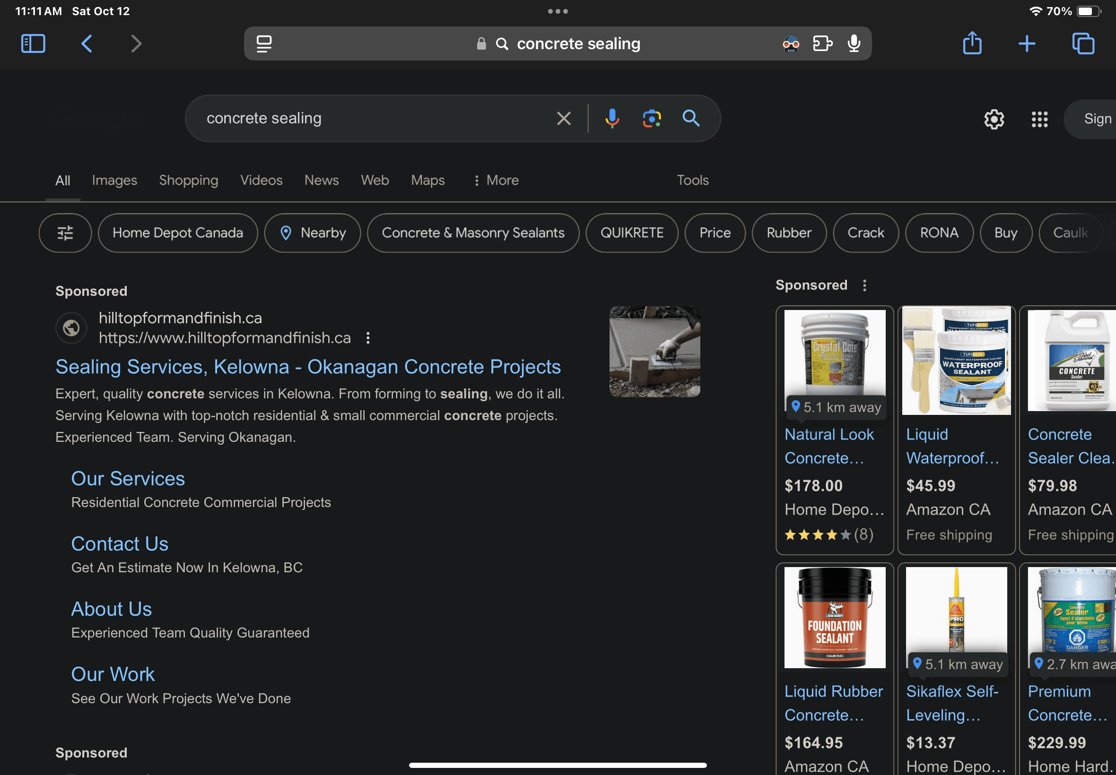Select the All results tab
The image size is (1116, 775).
point(63,181)
